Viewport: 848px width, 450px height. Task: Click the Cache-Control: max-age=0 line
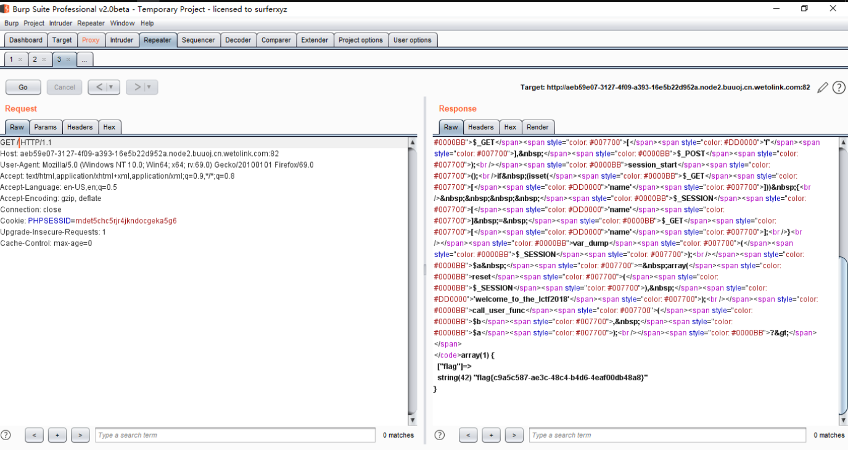(x=46, y=243)
